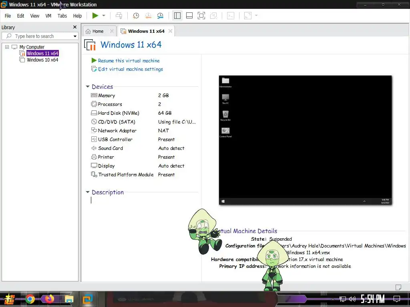This screenshot has width=410, height=307.
Task: Open the View menu
Action: (x=35, y=16)
